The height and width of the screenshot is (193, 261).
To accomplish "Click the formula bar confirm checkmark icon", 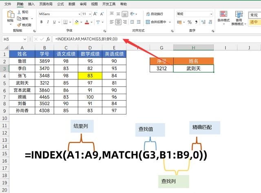I will (x=42, y=39).
